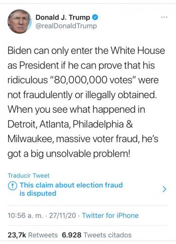The height and width of the screenshot is (244, 176).
Task: Click the 10:56 a. m. timestamp
Action: tap(25, 216)
